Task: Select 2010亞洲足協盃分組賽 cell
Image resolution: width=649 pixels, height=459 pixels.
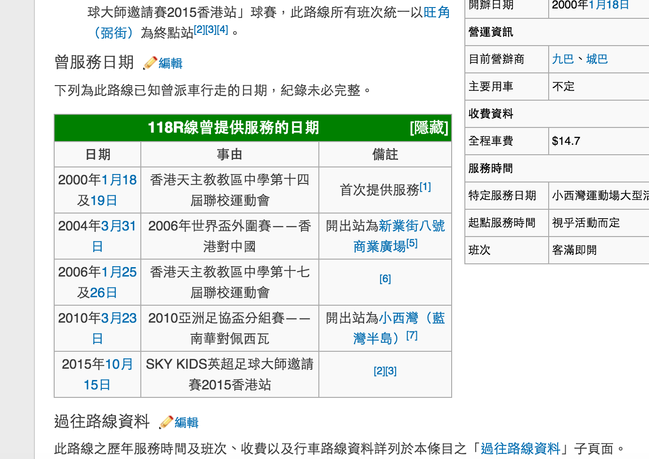Action: click(230, 328)
